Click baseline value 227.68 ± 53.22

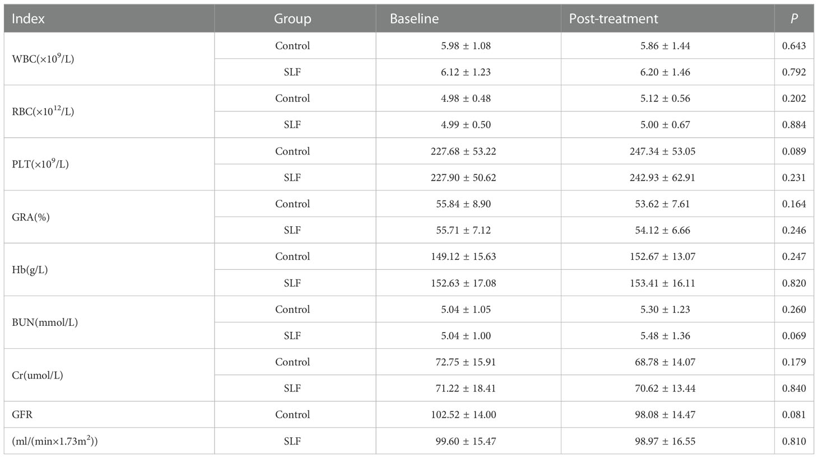click(x=463, y=151)
